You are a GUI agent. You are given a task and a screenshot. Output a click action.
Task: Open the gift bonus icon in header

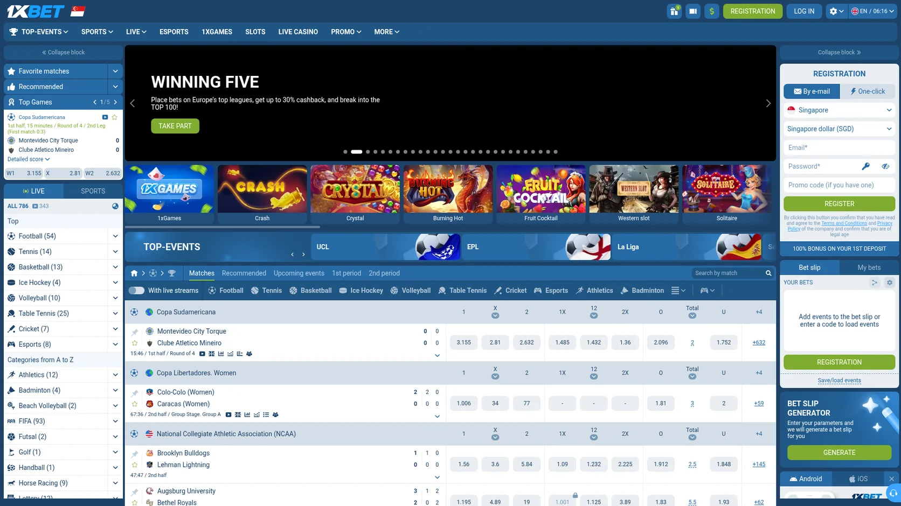674,11
